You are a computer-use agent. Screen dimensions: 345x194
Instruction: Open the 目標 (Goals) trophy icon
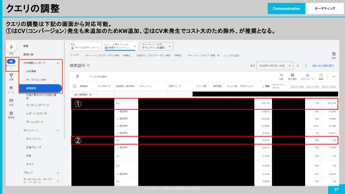(11, 75)
